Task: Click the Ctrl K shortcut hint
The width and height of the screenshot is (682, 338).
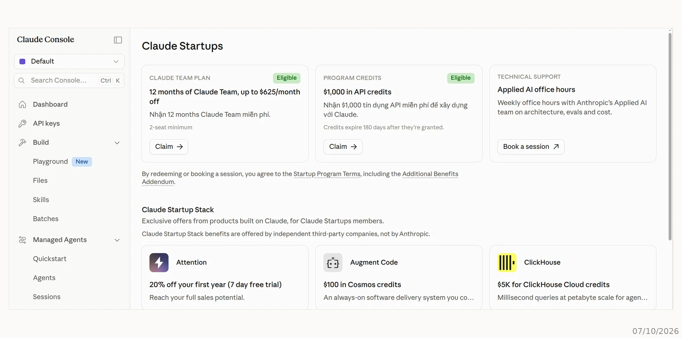Action: [x=111, y=80]
